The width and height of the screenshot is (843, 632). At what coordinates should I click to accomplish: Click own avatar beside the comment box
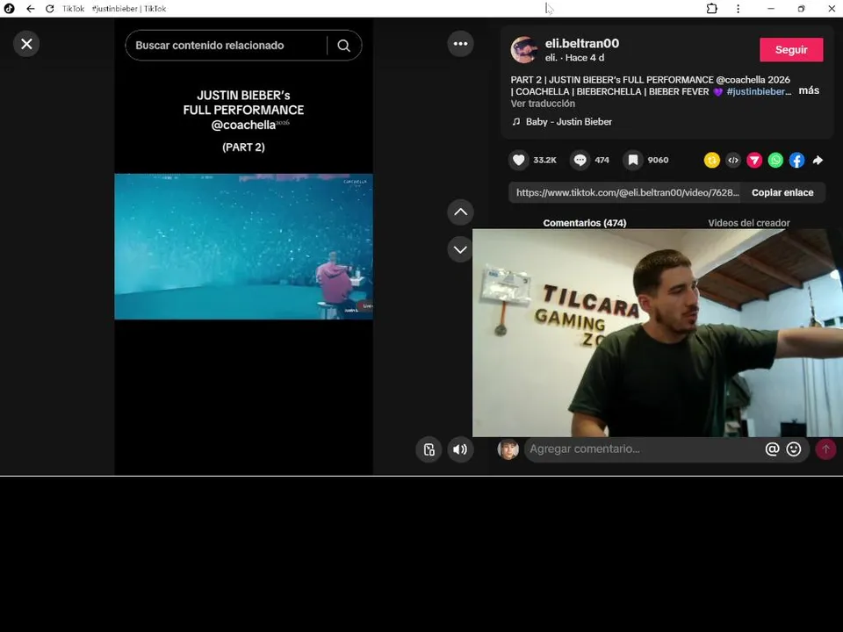point(508,449)
